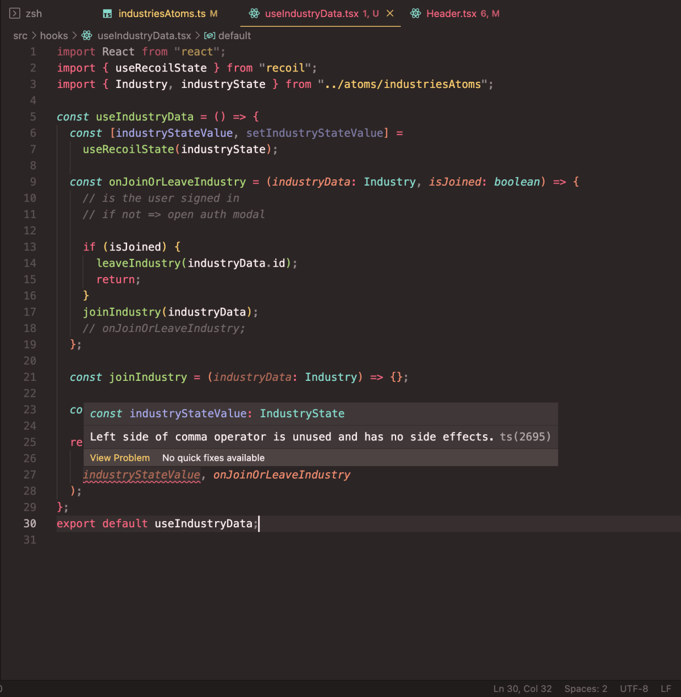Switch line endings via LF status item
This screenshot has height=697, width=681.
coord(666,688)
